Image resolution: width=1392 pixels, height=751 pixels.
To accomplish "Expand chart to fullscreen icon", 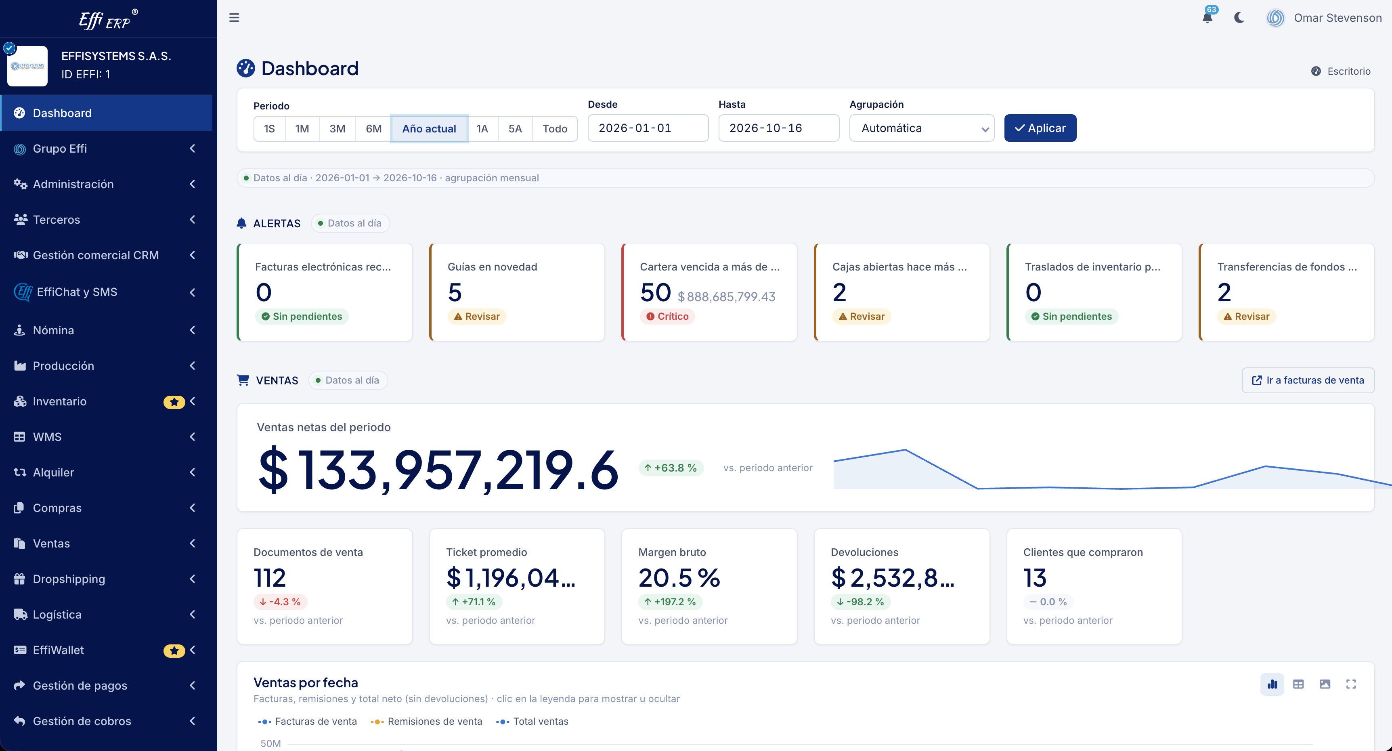I will [1351, 684].
